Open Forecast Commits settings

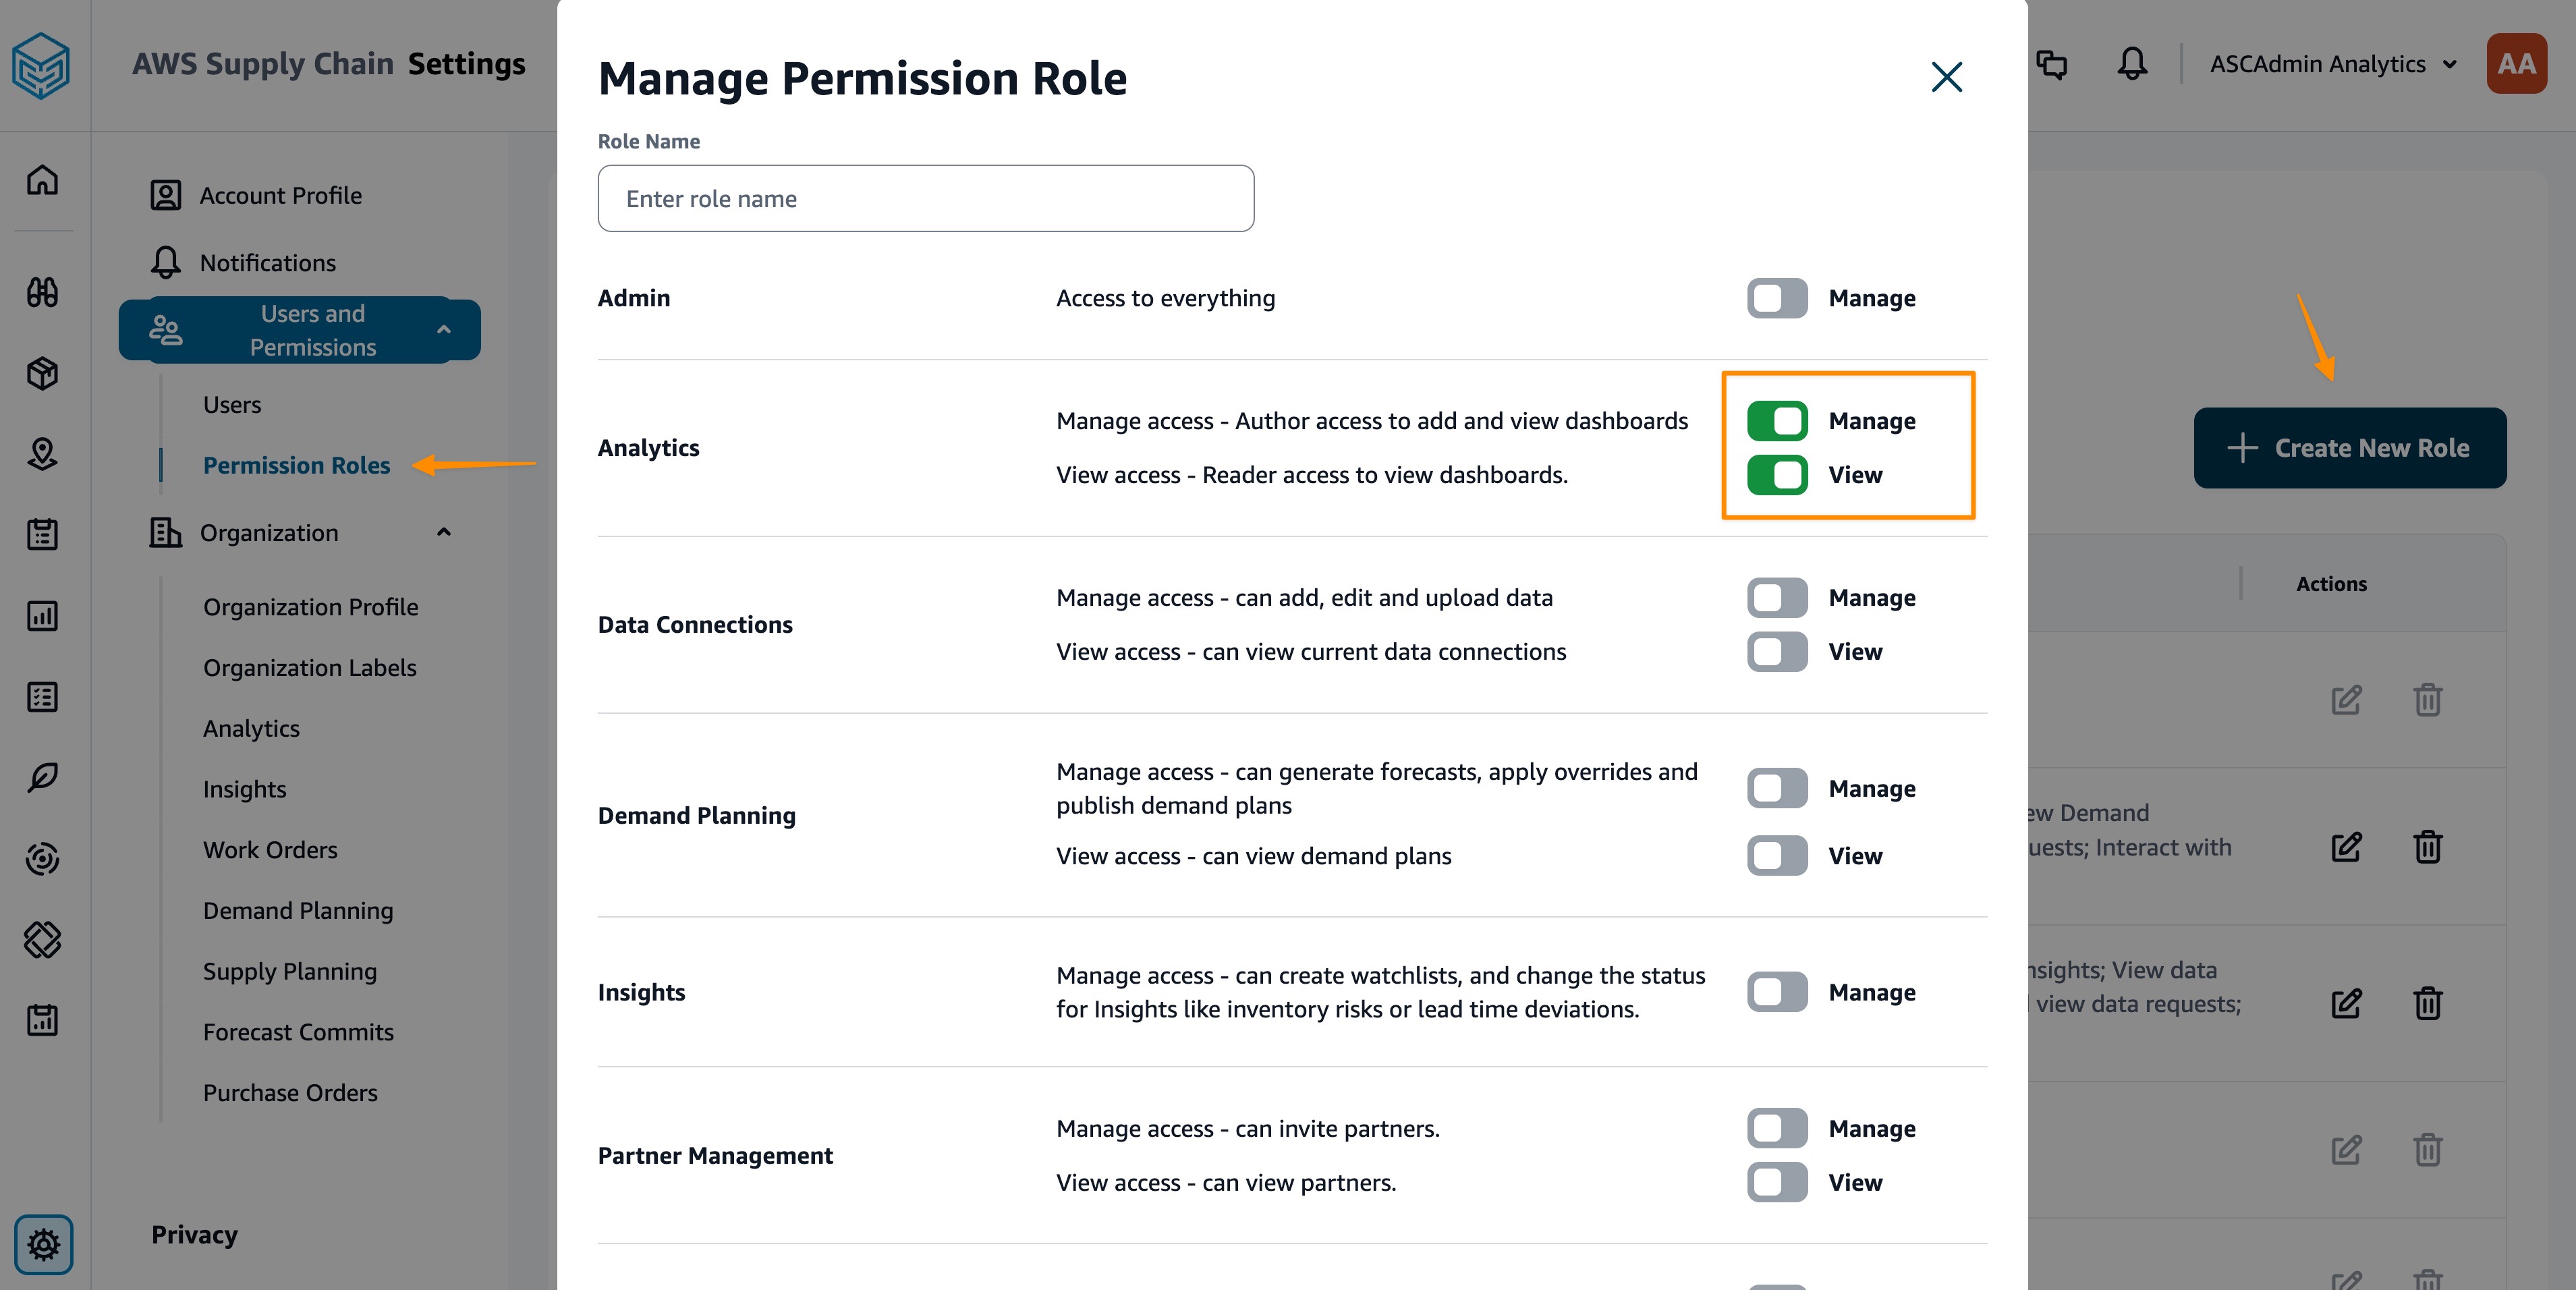(x=298, y=1032)
